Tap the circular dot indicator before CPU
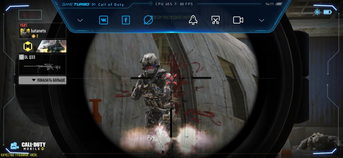343x158 pixels. click(x=151, y=4)
